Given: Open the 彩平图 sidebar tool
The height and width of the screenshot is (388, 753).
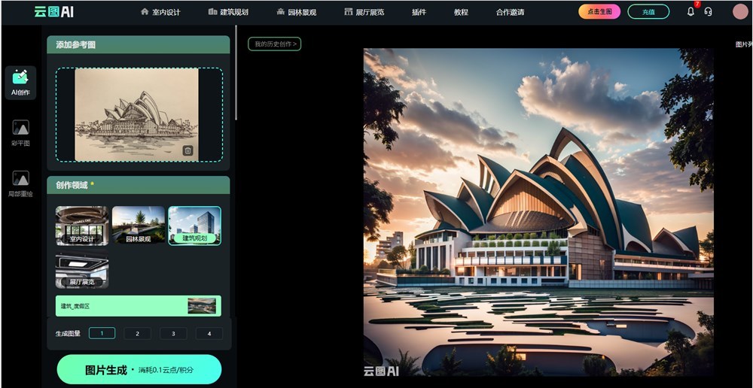Looking at the screenshot, I should pos(20,133).
